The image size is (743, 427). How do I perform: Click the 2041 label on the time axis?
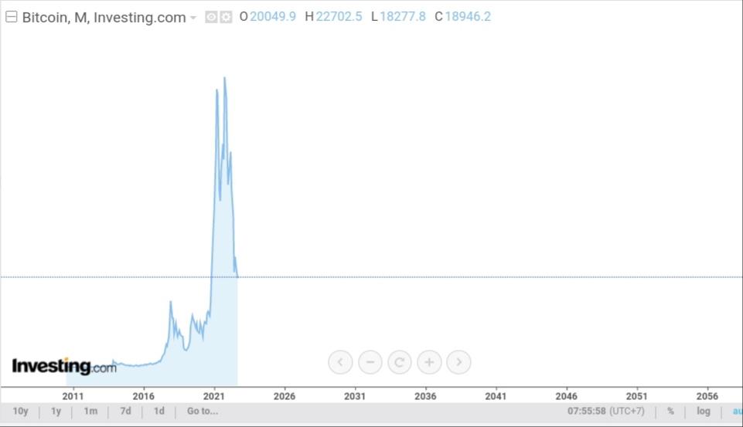tap(496, 396)
